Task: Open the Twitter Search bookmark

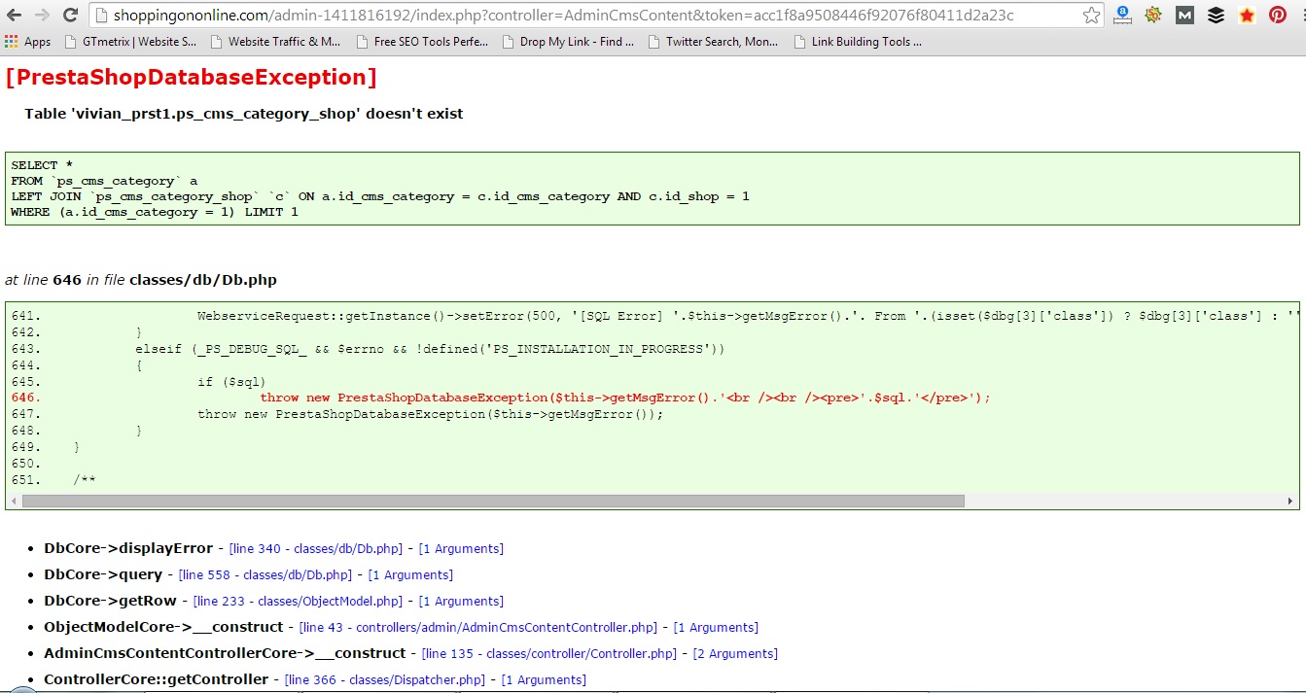Action: (713, 42)
